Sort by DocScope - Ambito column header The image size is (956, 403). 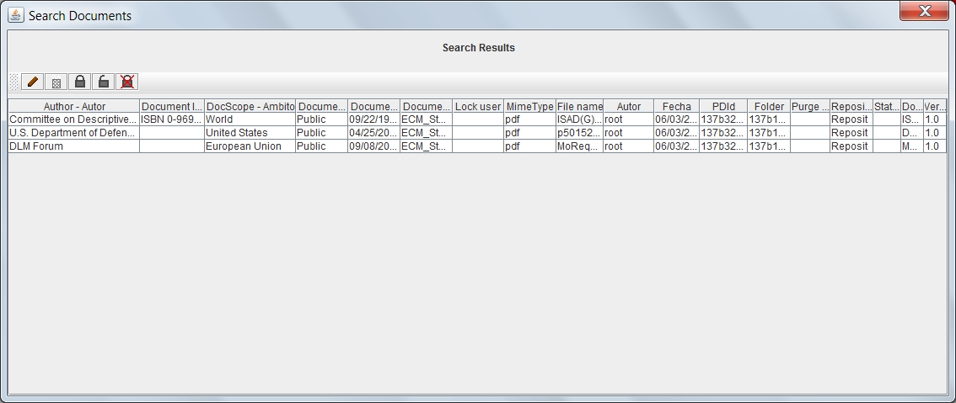click(250, 107)
